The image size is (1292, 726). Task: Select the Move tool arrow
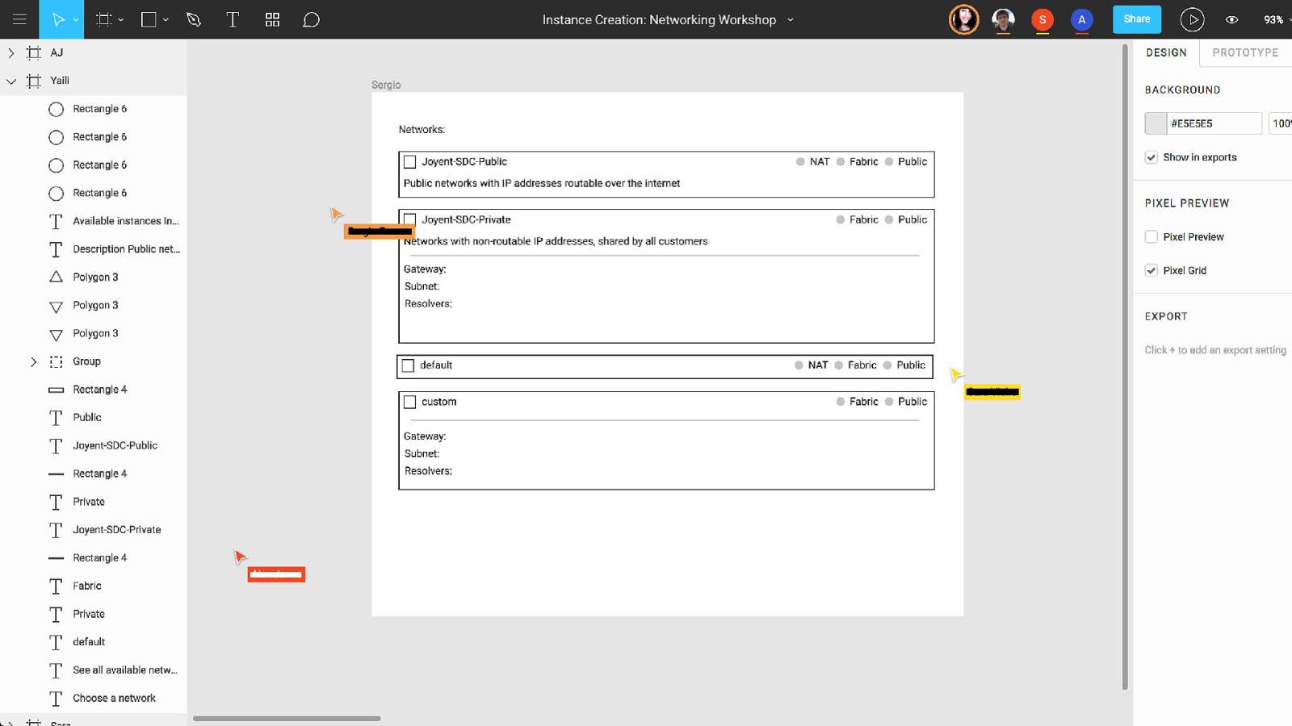tap(57, 19)
